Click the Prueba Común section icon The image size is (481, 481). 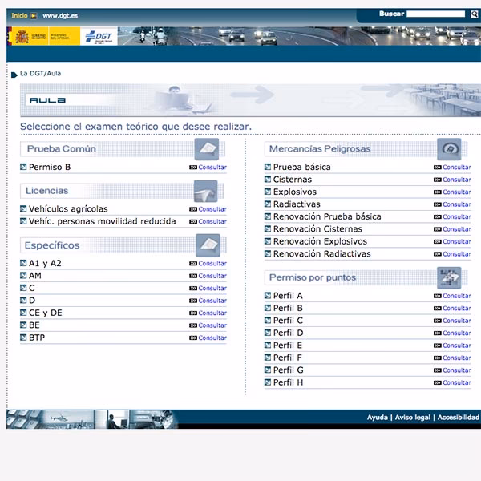coord(206,148)
